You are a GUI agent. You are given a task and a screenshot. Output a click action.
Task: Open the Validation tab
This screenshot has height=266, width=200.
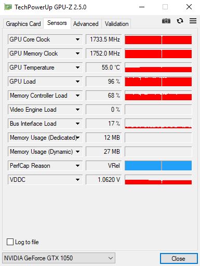[x=116, y=24]
